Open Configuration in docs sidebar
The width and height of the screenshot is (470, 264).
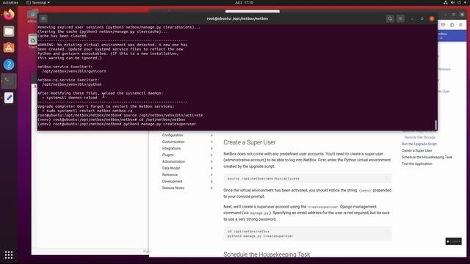click(x=173, y=135)
